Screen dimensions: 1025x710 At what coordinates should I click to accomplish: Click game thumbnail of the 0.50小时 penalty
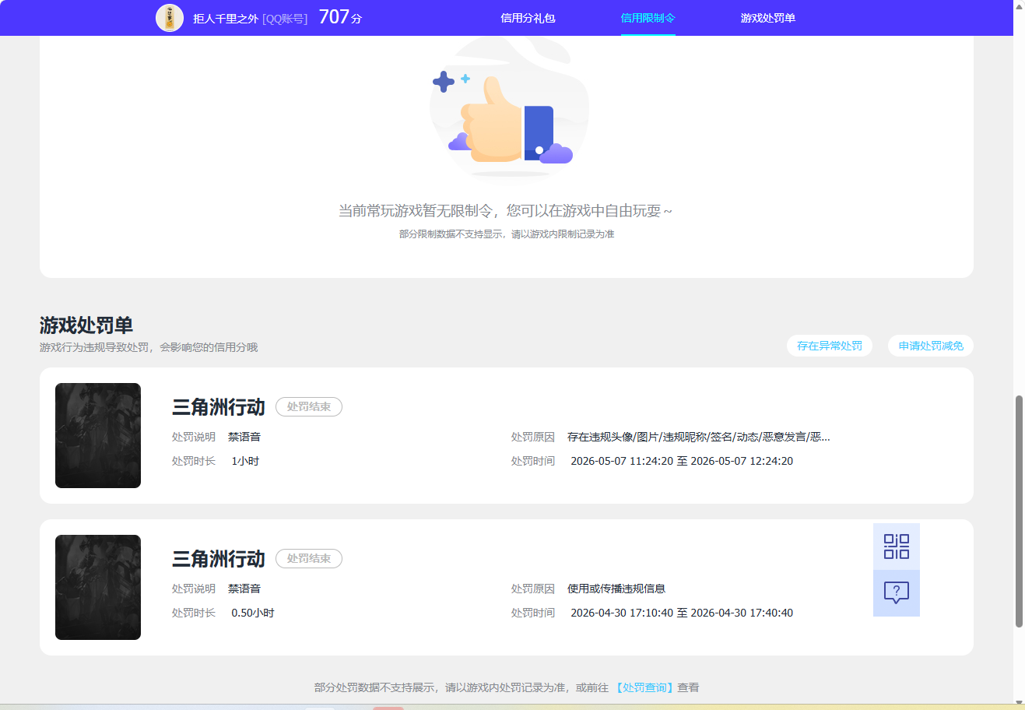coord(98,587)
